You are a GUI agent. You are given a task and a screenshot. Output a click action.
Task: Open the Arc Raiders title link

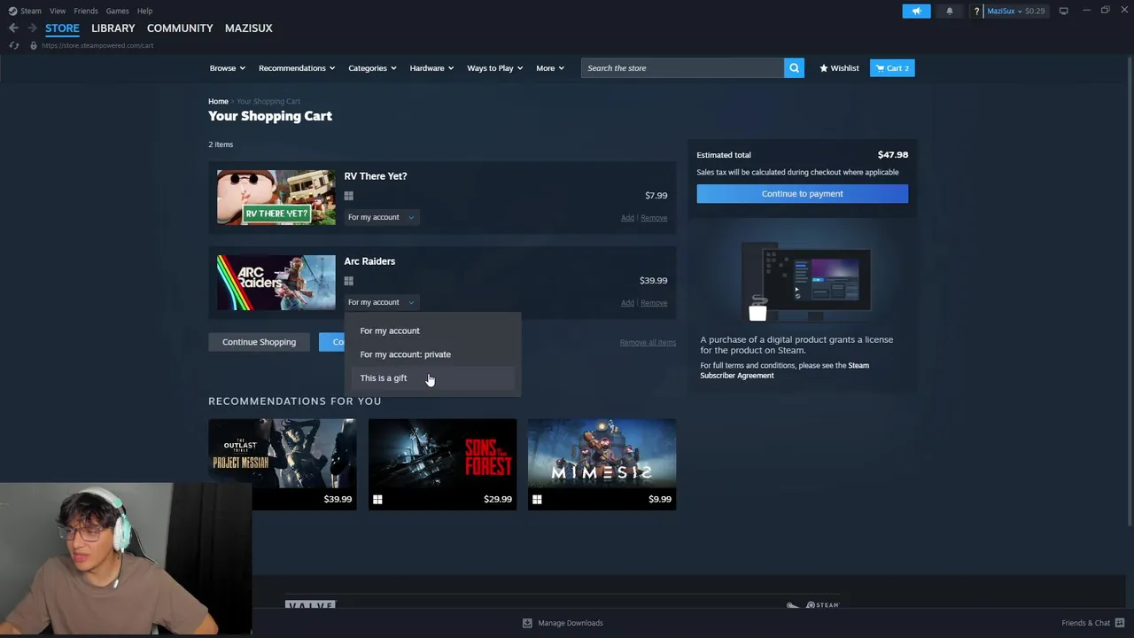pos(369,261)
